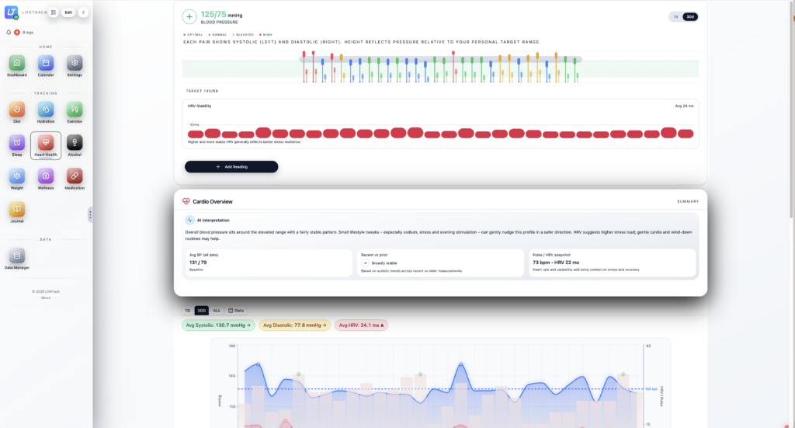The height and width of the screenshot is (428, 795).
Task: Click the SUMMARY label in Cardio Overview
Action: [x=688, y=201]
